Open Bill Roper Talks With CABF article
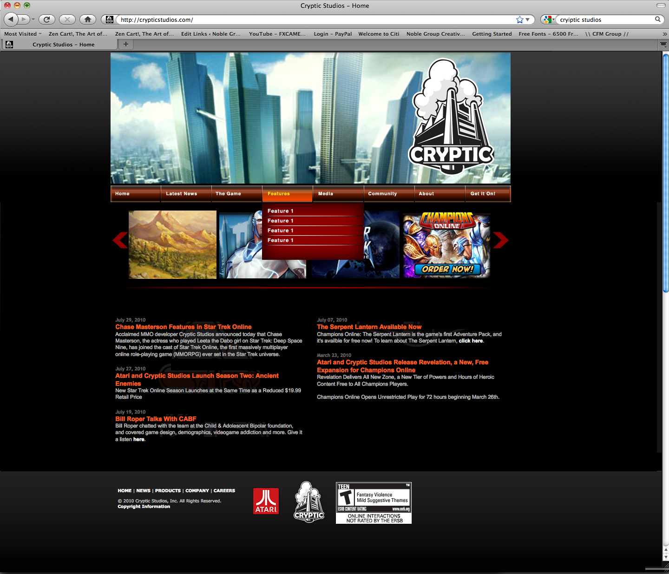The image size is (669, 574). coord(156,419)
